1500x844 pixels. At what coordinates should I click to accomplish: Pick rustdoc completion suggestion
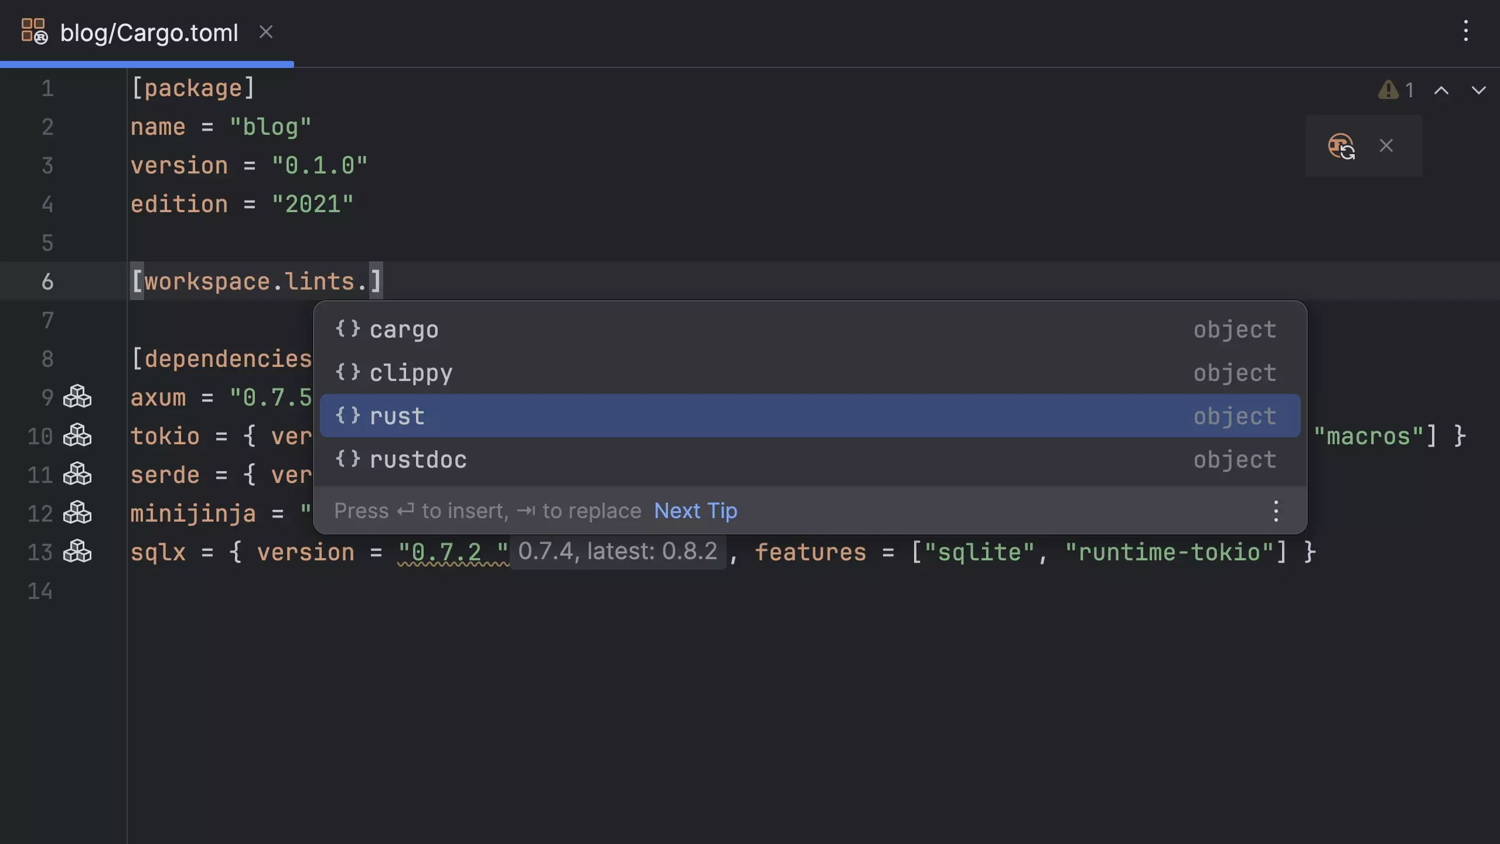(418, 460)
